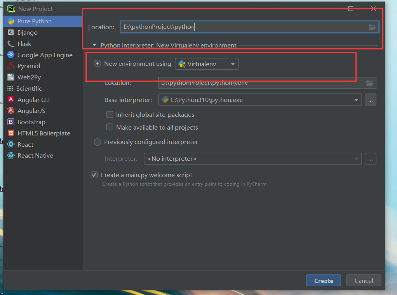397x295 pixels.
Task: Click the Web2Py icon
Action: pyautogui.click(x=11, y=77)
